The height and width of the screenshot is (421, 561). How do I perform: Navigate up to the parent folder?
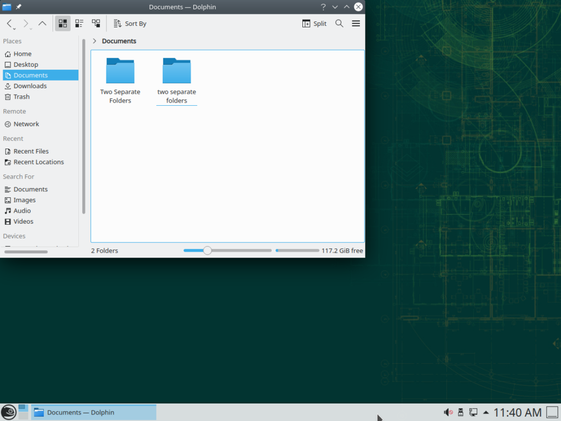pyautogui.click(x=42, y=23)
